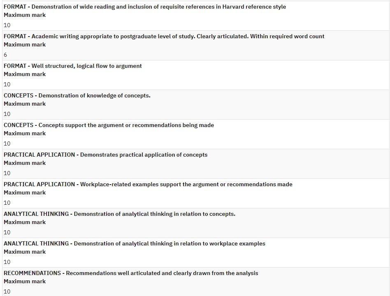Click the Recommendations well articulated criterion
The image size is (390, 296).
pos(131,273)
